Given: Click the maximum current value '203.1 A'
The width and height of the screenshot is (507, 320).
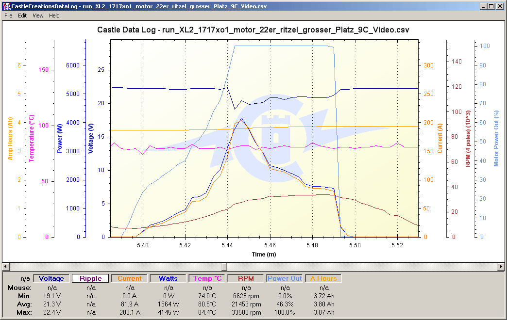Looking at the screenshot, I should (x=130, y=312).
